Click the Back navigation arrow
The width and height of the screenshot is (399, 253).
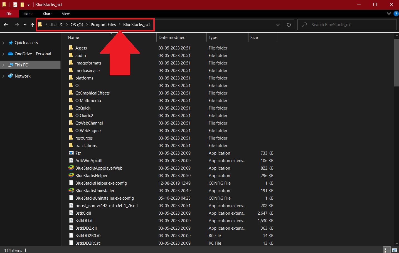[6, 25]
